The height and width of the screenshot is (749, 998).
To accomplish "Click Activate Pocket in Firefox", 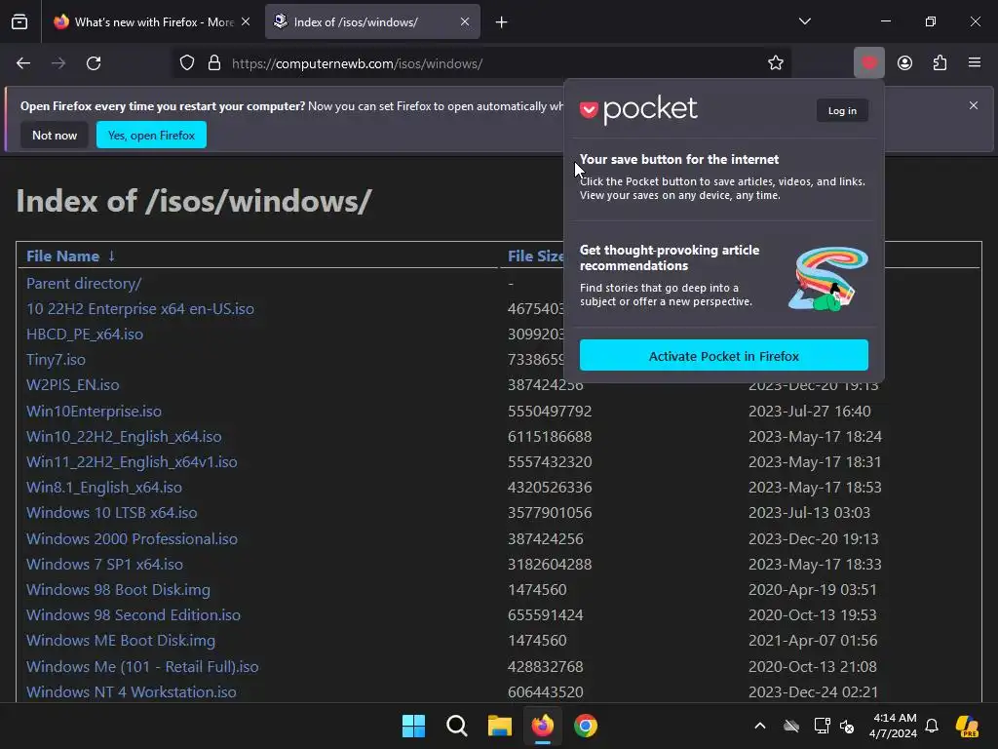I will click(724, 355).
